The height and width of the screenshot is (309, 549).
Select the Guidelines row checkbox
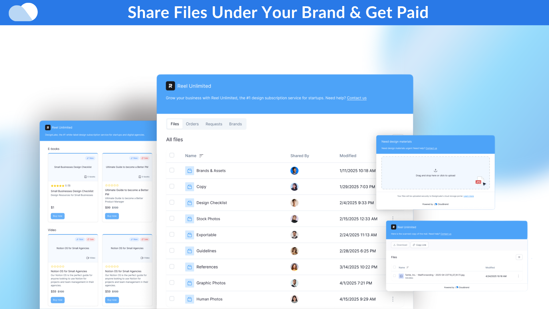pyautogui.click(x=172, y=250)
